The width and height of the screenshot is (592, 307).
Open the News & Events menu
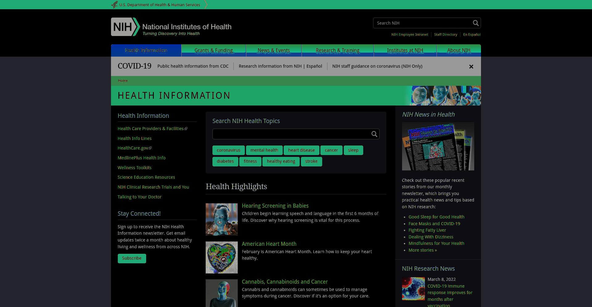tap(274, 50)
